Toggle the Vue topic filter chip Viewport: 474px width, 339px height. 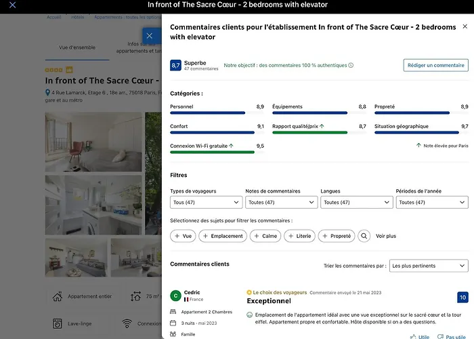[x=183, y=236]
